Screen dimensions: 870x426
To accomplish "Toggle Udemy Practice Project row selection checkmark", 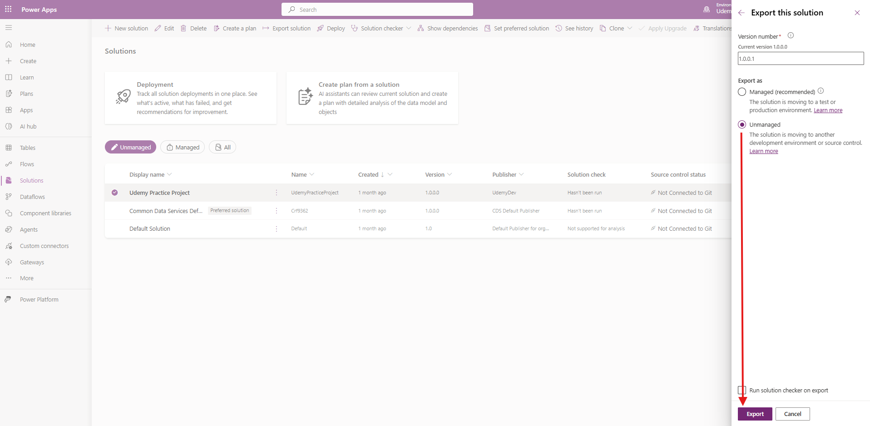I will [114, 193].
